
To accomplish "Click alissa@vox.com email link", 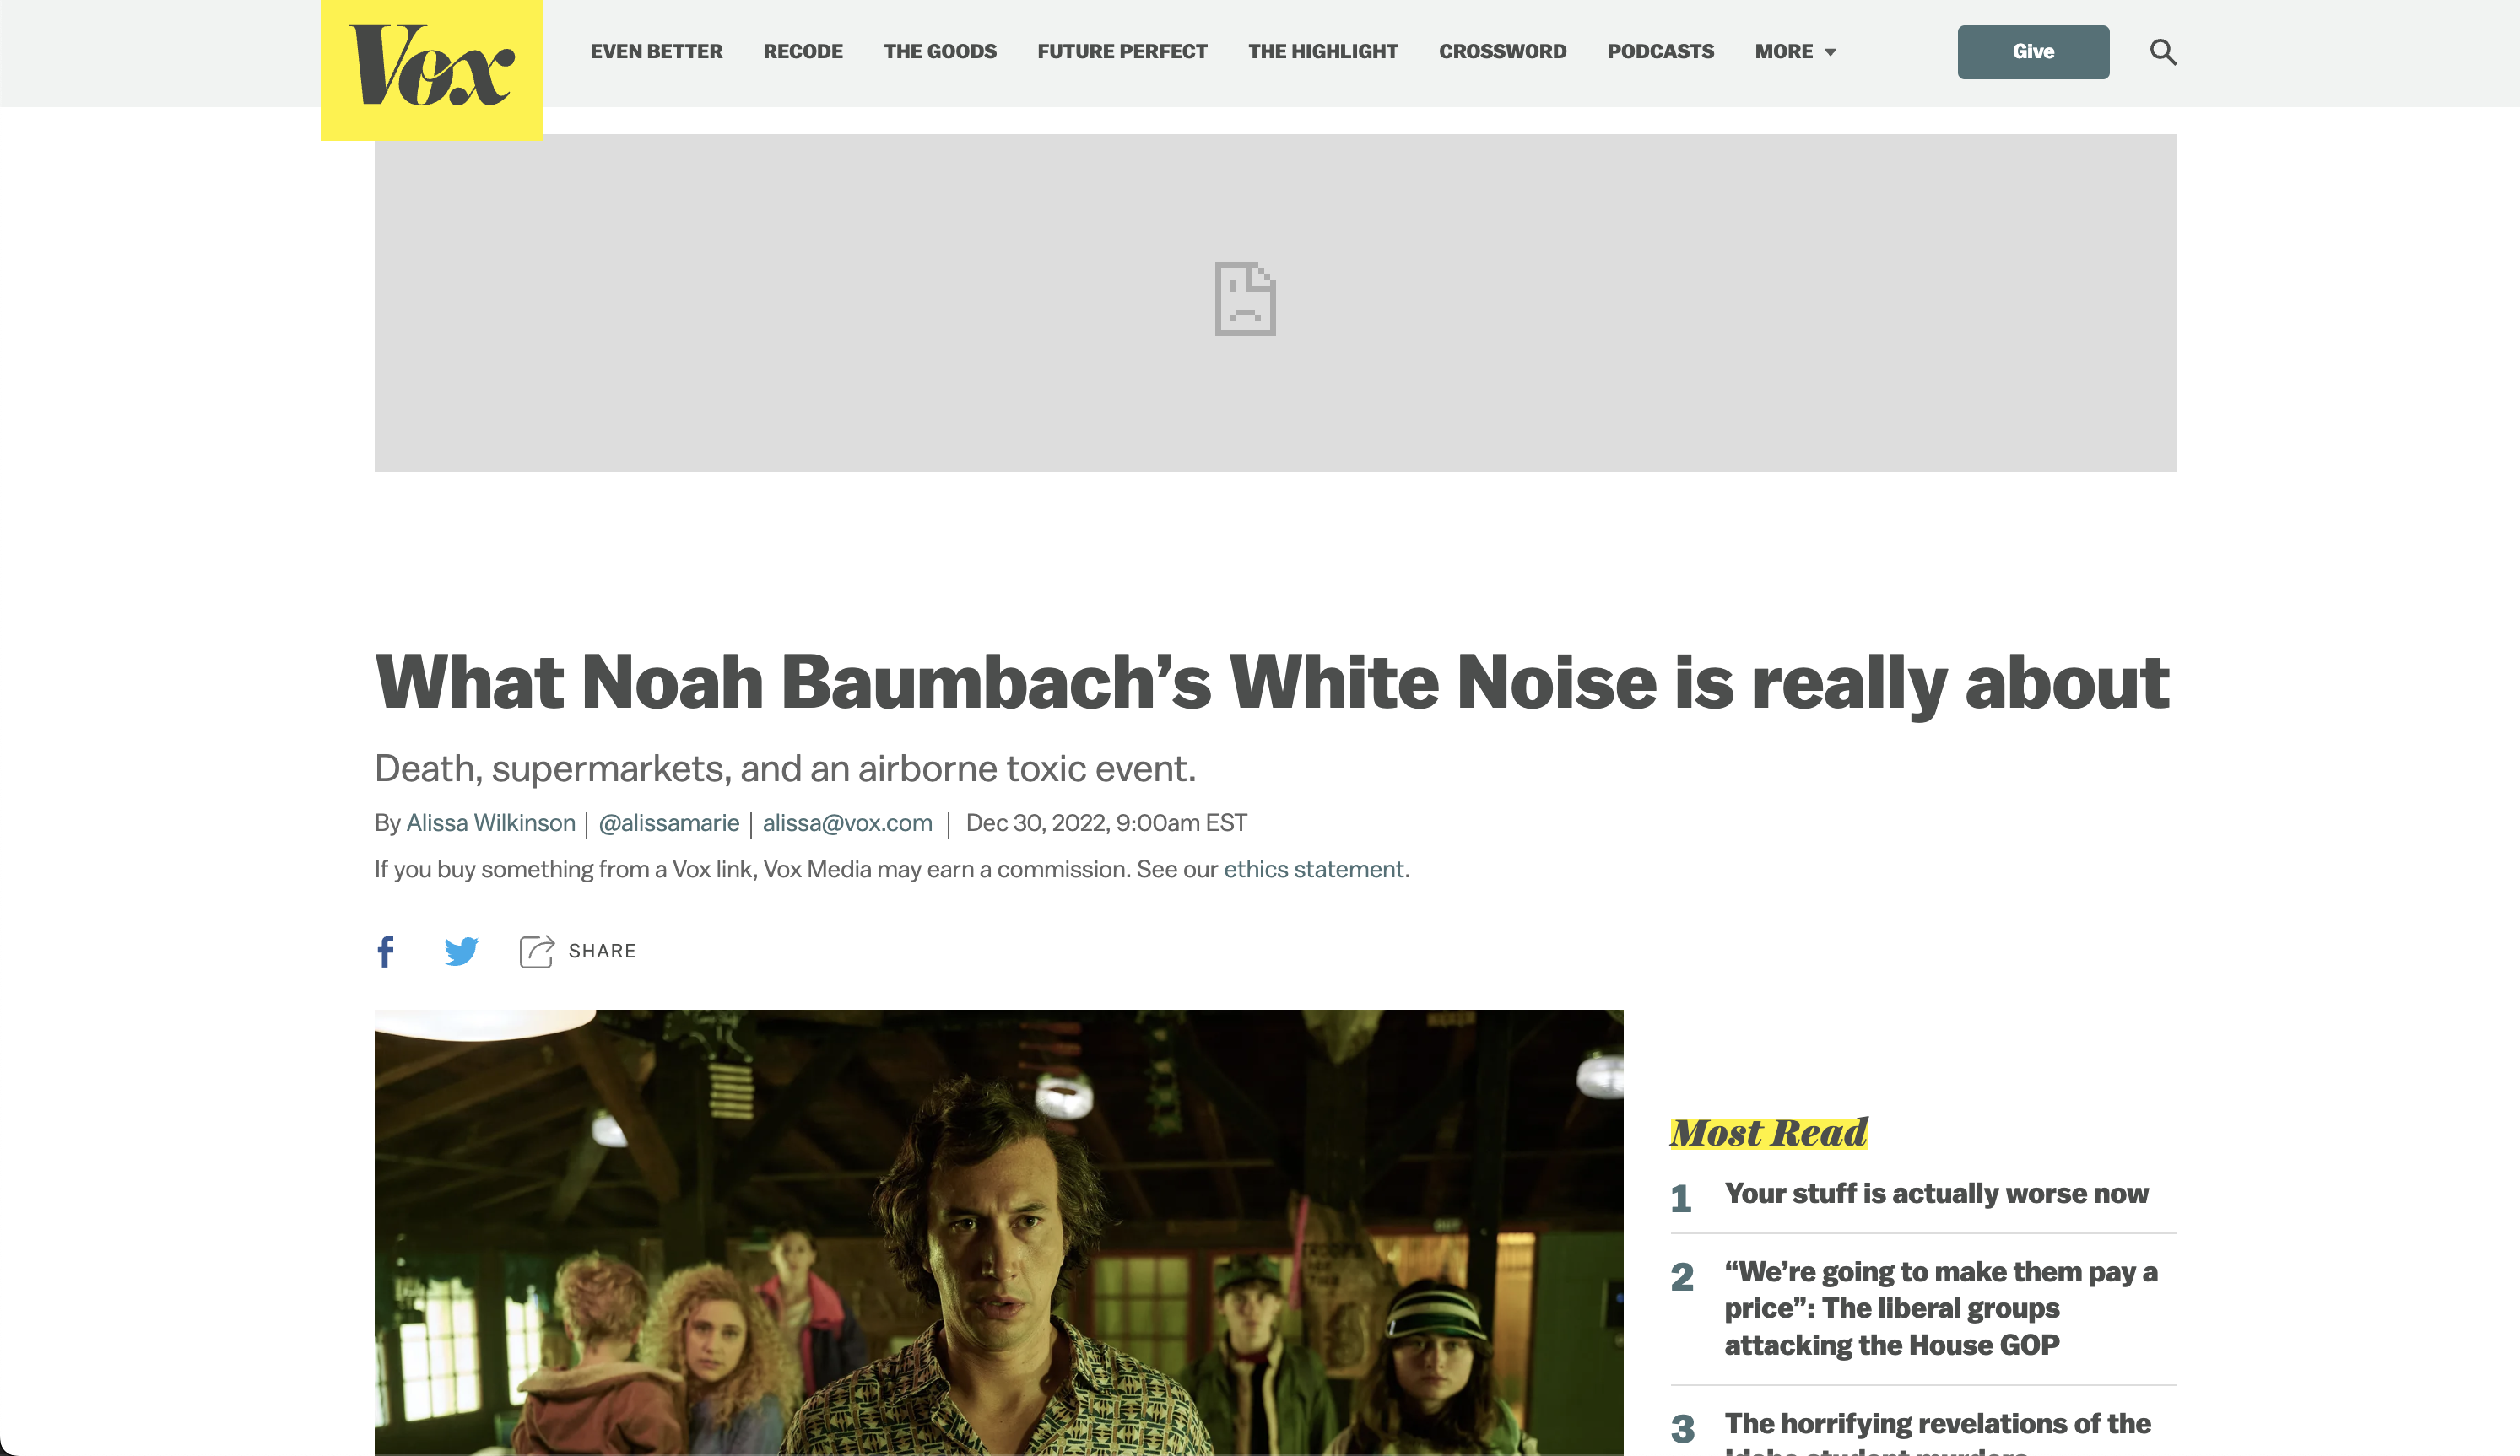I will click(847, 823).
